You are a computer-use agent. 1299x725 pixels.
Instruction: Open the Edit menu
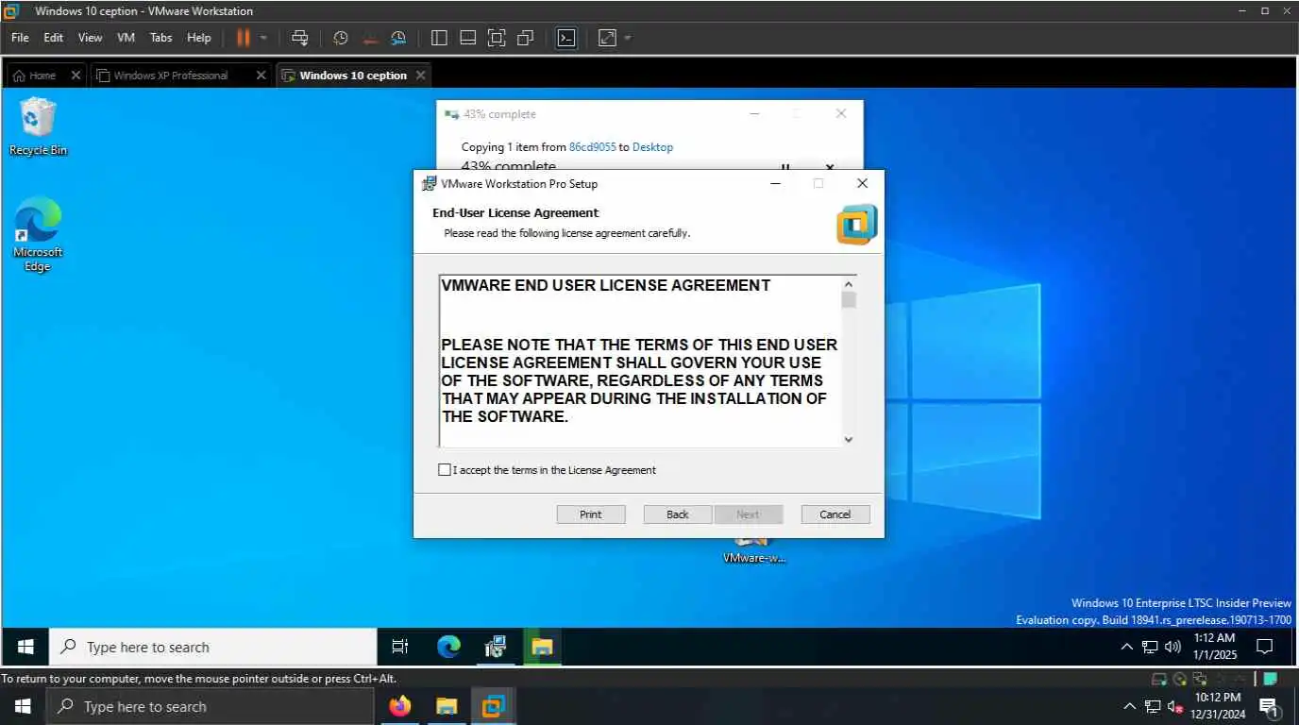point(54,38)
